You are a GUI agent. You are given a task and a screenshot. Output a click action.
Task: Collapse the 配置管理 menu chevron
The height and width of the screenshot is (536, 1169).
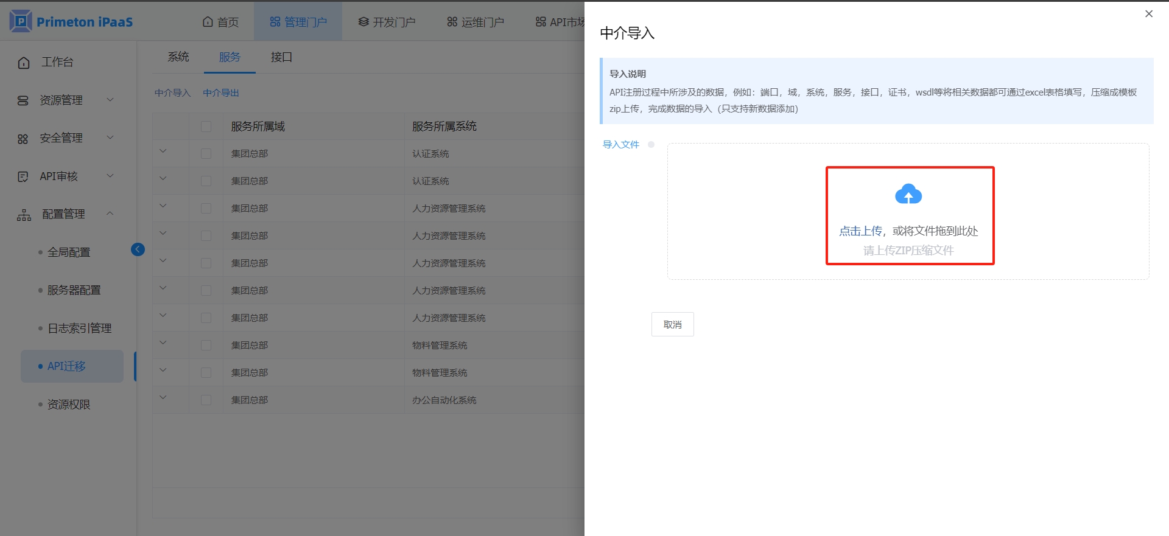pos(110,214)
